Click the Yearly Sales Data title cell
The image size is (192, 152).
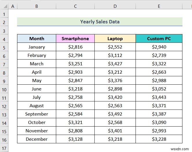click(x=100, y=22)
